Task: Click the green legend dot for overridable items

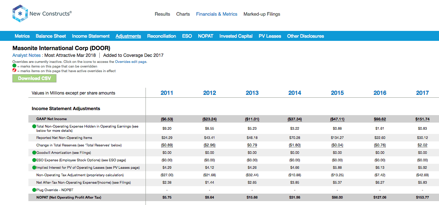Action: click(x=14, y=66)
